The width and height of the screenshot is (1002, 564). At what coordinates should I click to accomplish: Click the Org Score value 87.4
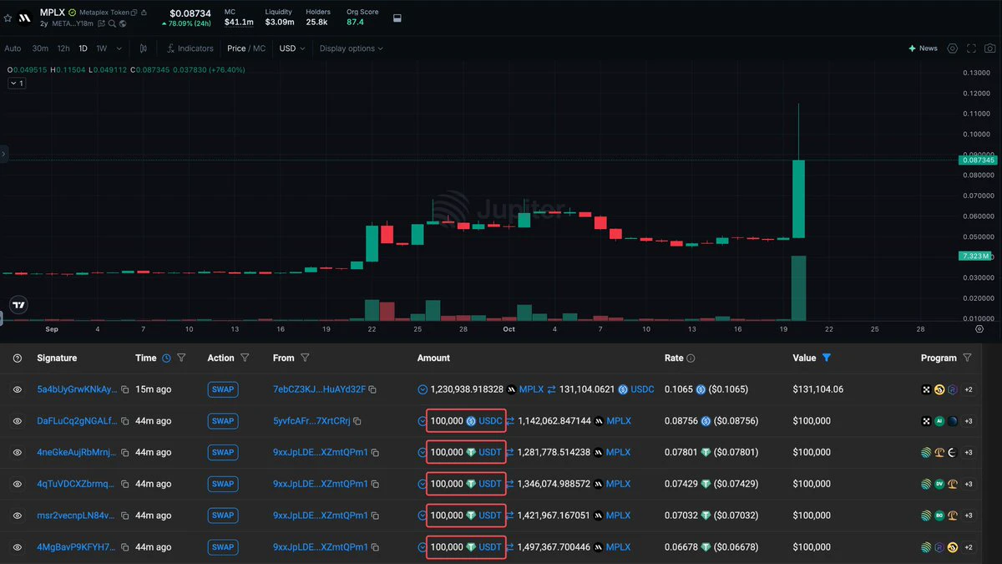click(x=355, y=22)
